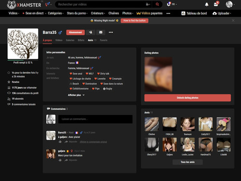Expand the Uploader dropdown
The image size is (241, 181).
pos(222,13)
